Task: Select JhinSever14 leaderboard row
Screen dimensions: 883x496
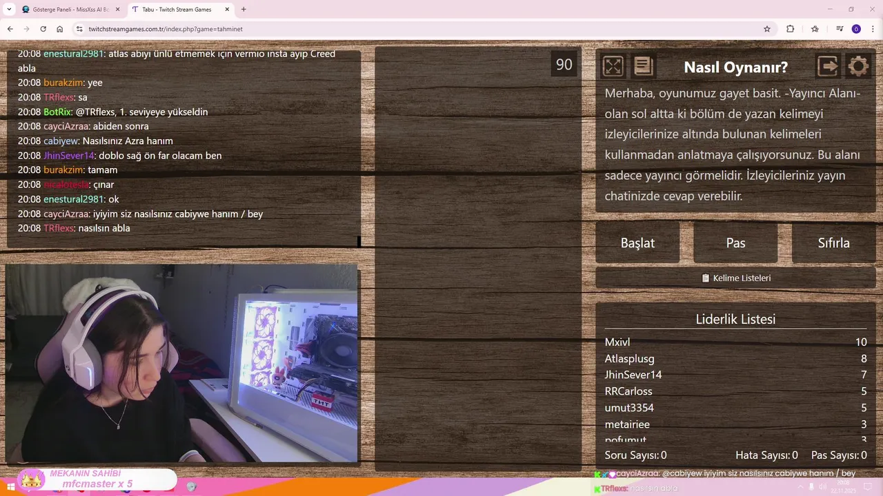Action: click(x=633, y=375)
